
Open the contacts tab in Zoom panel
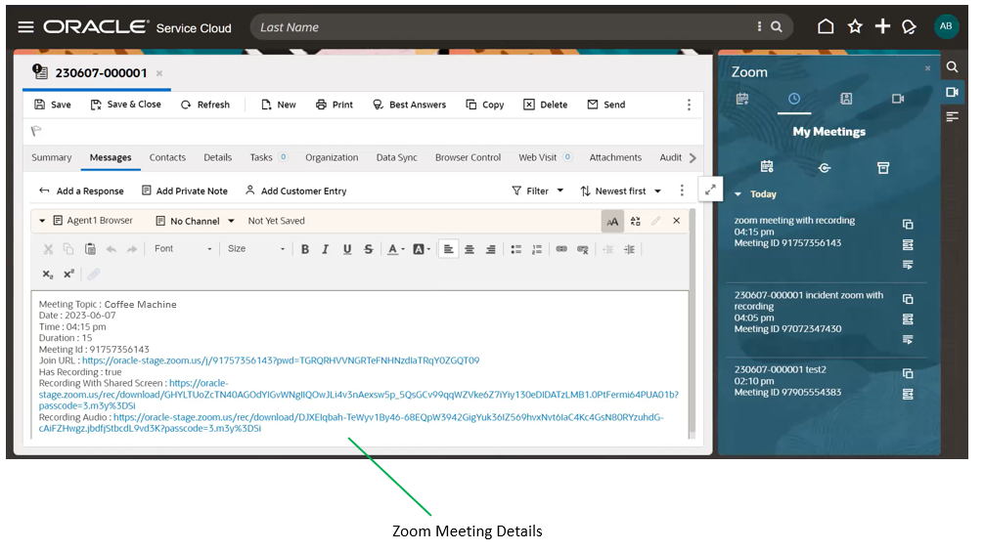pyautogui.click(x=846, y=99)
